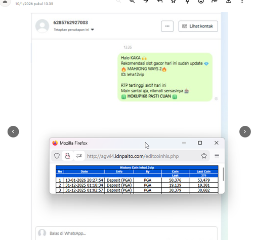253x240 pixels.
Task: Click the Last Coin column header
Action: 203,172
